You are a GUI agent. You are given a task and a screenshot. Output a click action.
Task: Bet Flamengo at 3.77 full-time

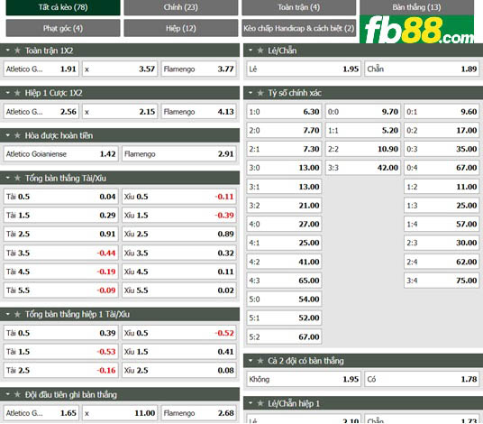(x=198, y=69)
